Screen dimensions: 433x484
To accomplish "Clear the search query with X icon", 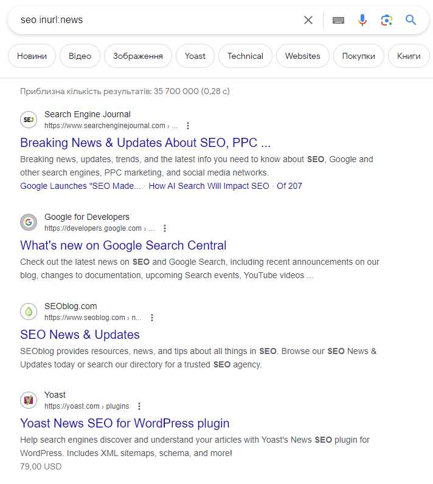I will click(308, 20).
